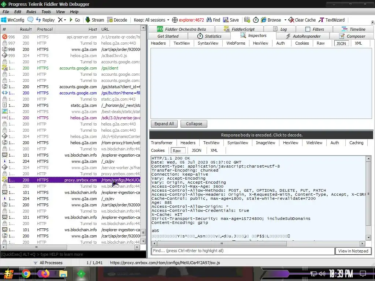Open the Keep: All sessions dropdown
This screenshot has width=375, height=281.
[151, 20]
